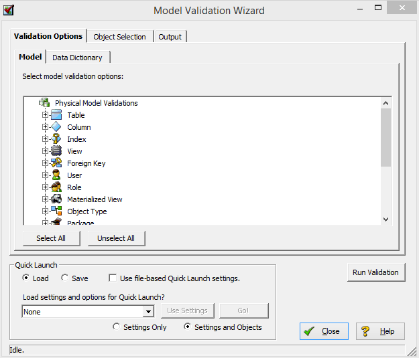Screen dimensions: 419x358
Task: Open the Data Dictionary sub-tab
Action: [x=77, y=58]
